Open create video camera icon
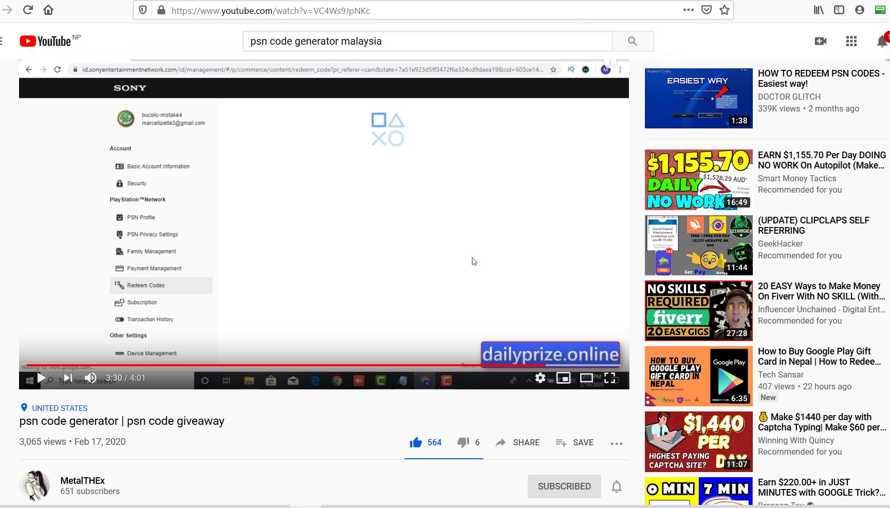This screenshot has height=508, width=890. coord(821,41)
